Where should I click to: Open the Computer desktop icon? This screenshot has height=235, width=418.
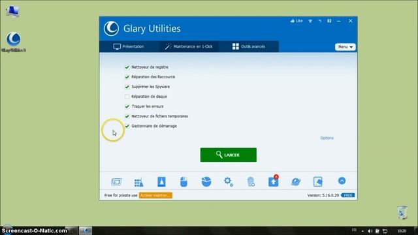(x=12, y=12)
